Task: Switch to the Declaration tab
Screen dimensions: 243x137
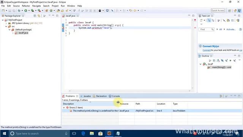Action: coord(100,96)
